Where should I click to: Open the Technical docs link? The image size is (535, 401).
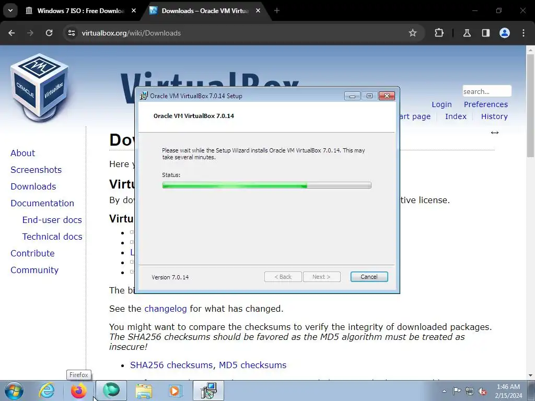(x=52, y=237)
